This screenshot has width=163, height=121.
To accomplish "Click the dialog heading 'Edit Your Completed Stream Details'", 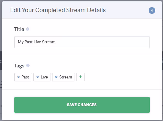I will click(58, 10).
